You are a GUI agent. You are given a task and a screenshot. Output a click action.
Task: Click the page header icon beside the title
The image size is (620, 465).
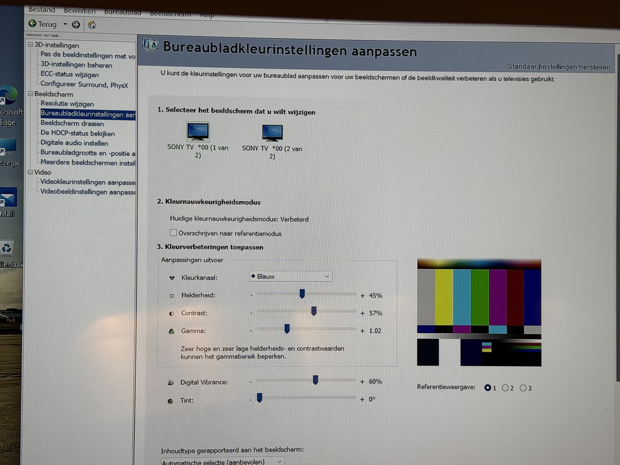click(x=150, y=44)
